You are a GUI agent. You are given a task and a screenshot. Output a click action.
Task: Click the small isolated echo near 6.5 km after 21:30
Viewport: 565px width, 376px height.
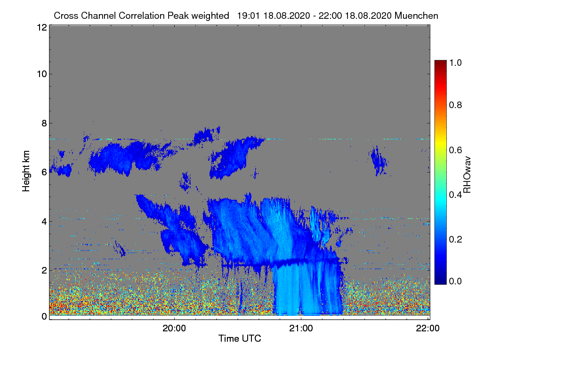click(379, 161)
